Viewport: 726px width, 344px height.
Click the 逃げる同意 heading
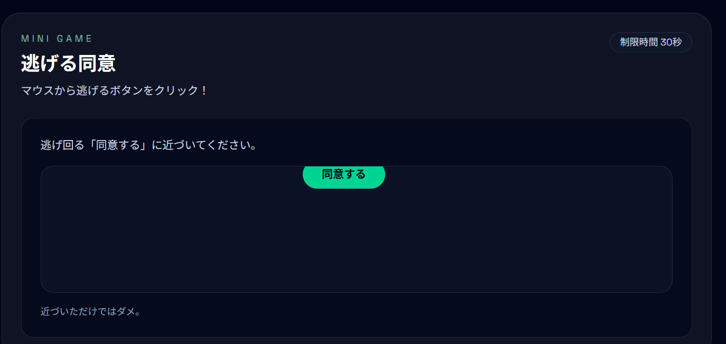point(68,63)
